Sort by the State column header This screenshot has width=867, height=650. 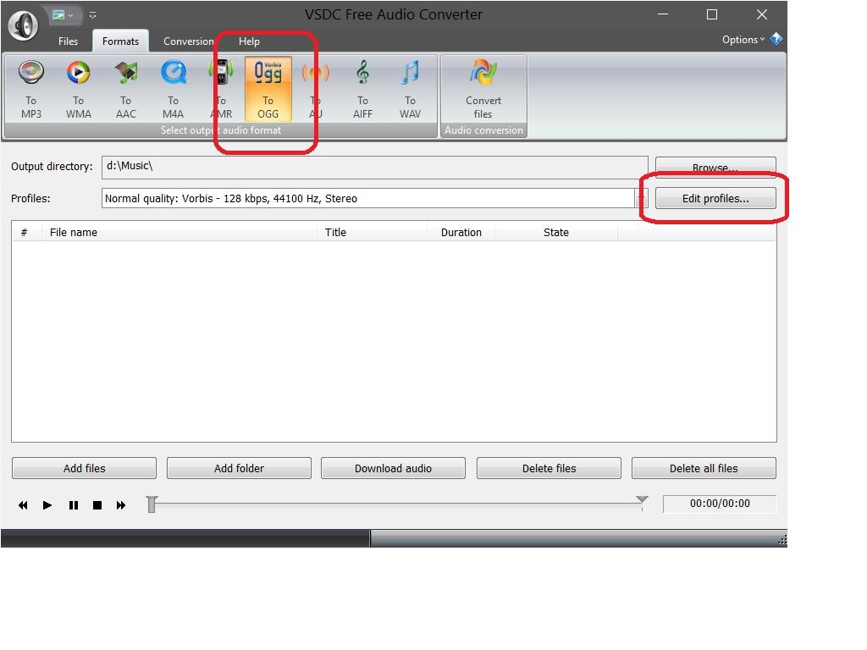(556, 232)
